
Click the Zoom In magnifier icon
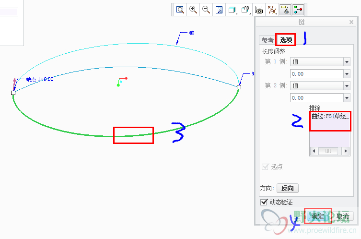(x=193, y=10)
